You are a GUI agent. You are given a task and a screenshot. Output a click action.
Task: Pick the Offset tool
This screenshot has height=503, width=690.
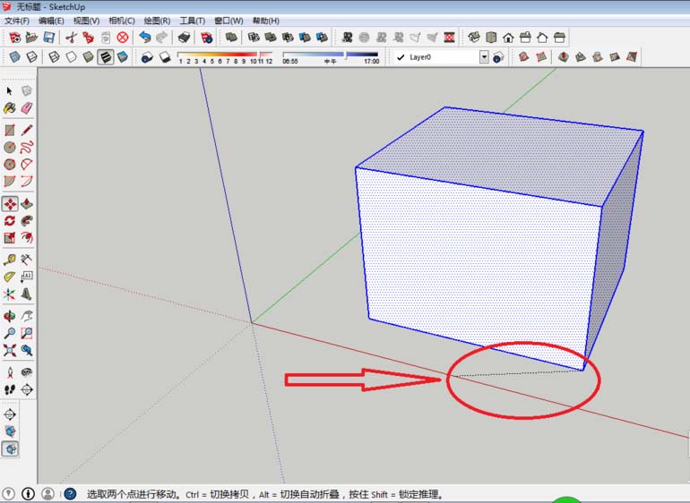click(27, 238)
